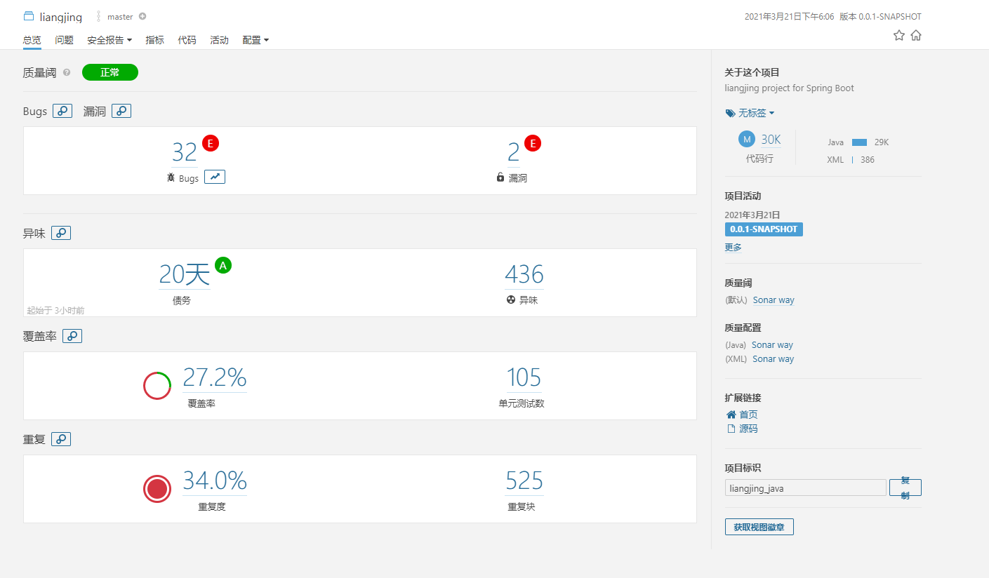Open the 配置 dropdown menu
This screenshot has width=989, height=578.
coord(255,40)
